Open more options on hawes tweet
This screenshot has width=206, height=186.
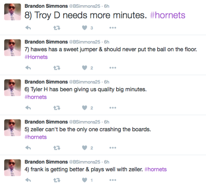113,68
